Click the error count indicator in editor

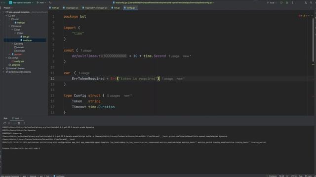(300, 16)
